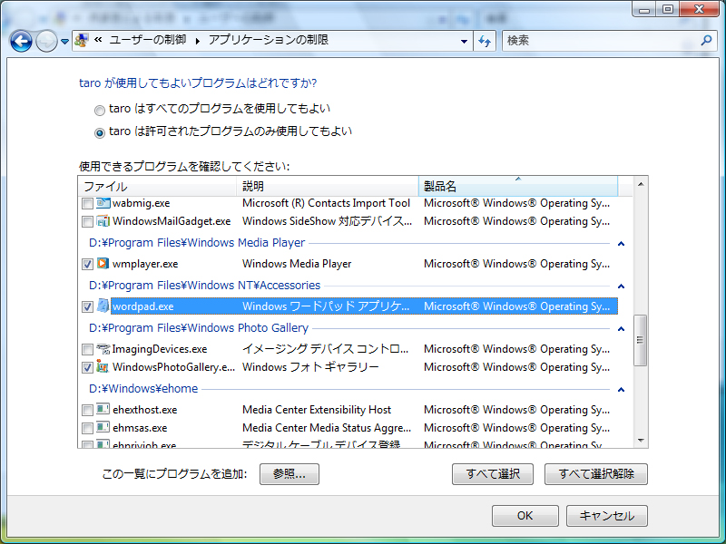The width and height of the screenshot is (726, 544).
Task: Click the program list scrollbar thumb
Action: point(641,341)
